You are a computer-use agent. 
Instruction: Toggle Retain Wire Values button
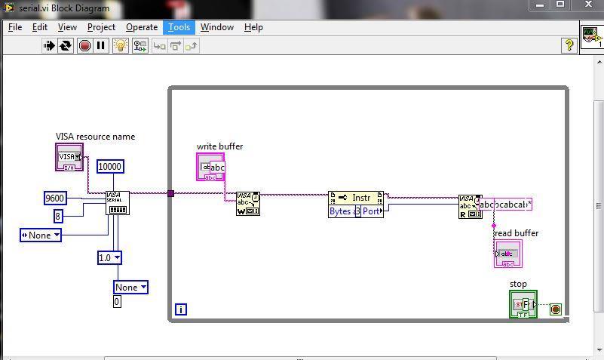point(140,46)
